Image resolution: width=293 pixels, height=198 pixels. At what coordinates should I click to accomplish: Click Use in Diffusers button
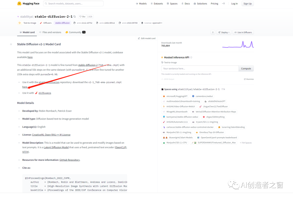tap(243, 32)
